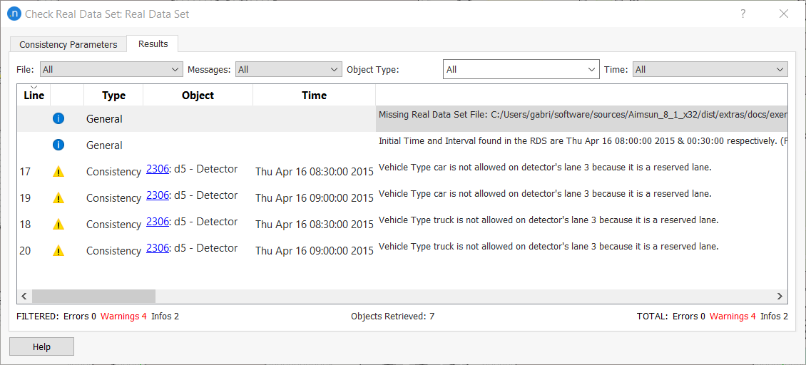Click the scroll left arrow of results table

click(x=24, y=296)
